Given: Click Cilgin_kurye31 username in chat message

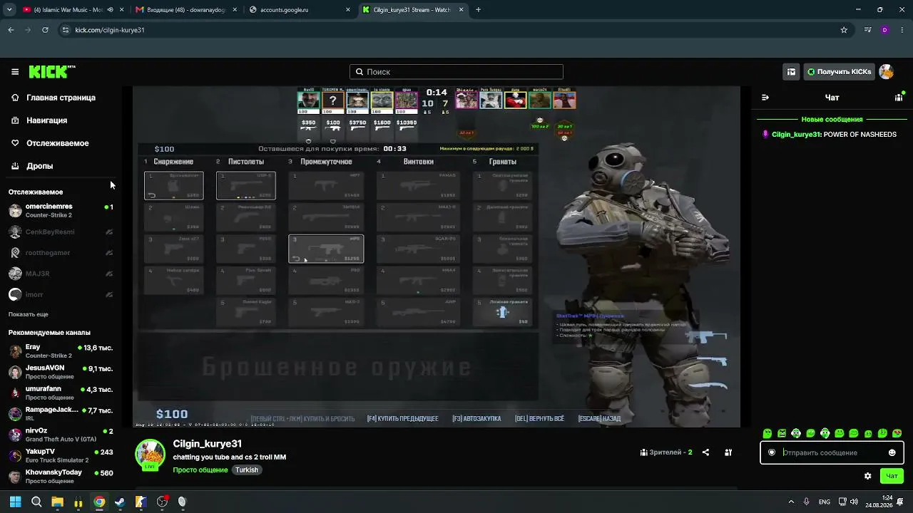Looking at the screenshot, I should (x=796, y=134).
